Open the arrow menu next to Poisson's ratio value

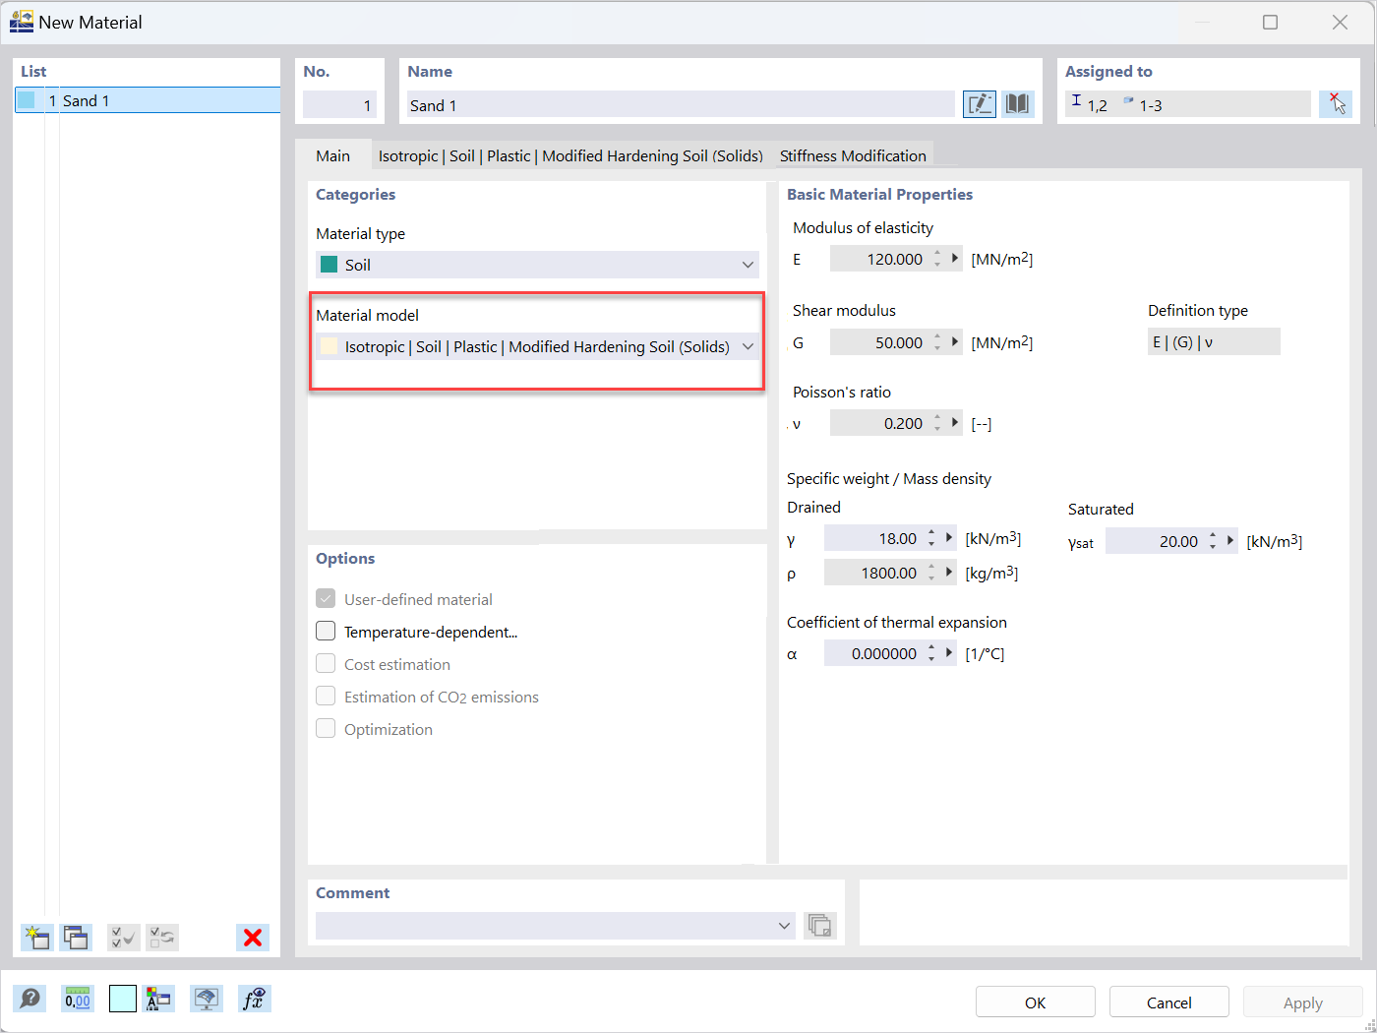point(955,423)
